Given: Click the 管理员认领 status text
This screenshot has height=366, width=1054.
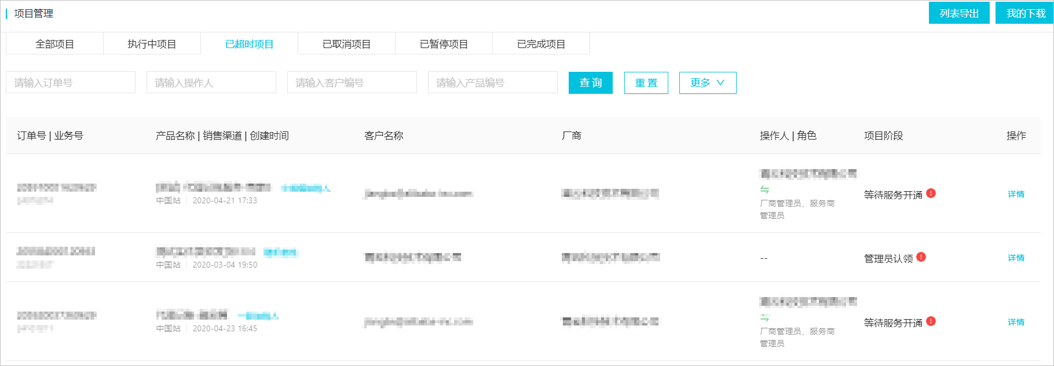Looking at the screenshot, I should point(888,259).
